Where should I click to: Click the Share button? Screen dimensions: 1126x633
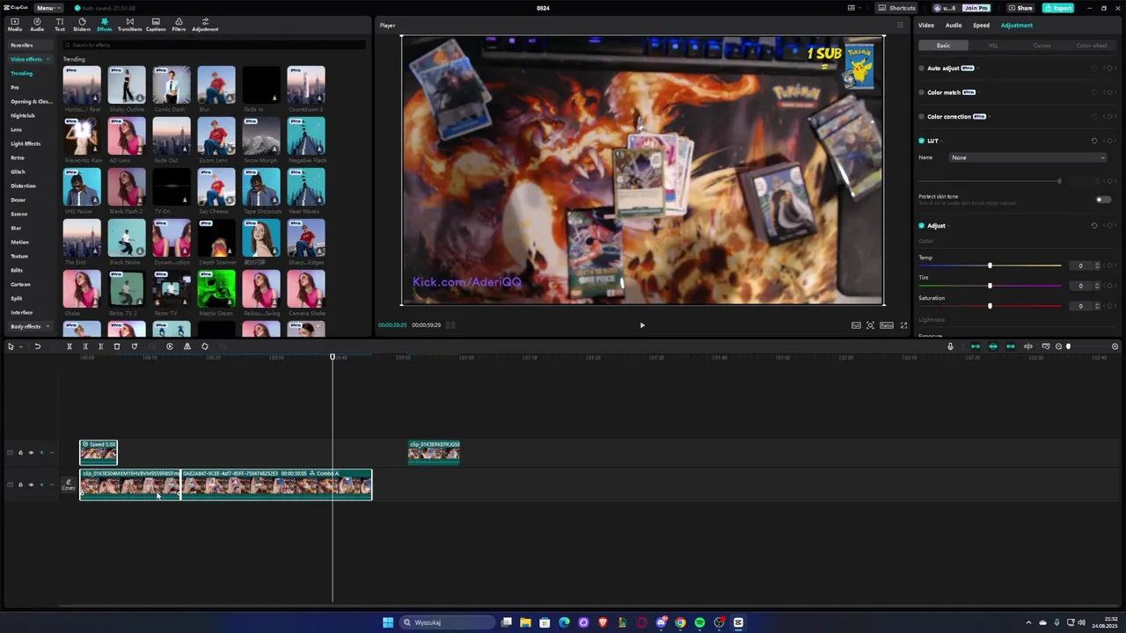[x=1021, y=8]
